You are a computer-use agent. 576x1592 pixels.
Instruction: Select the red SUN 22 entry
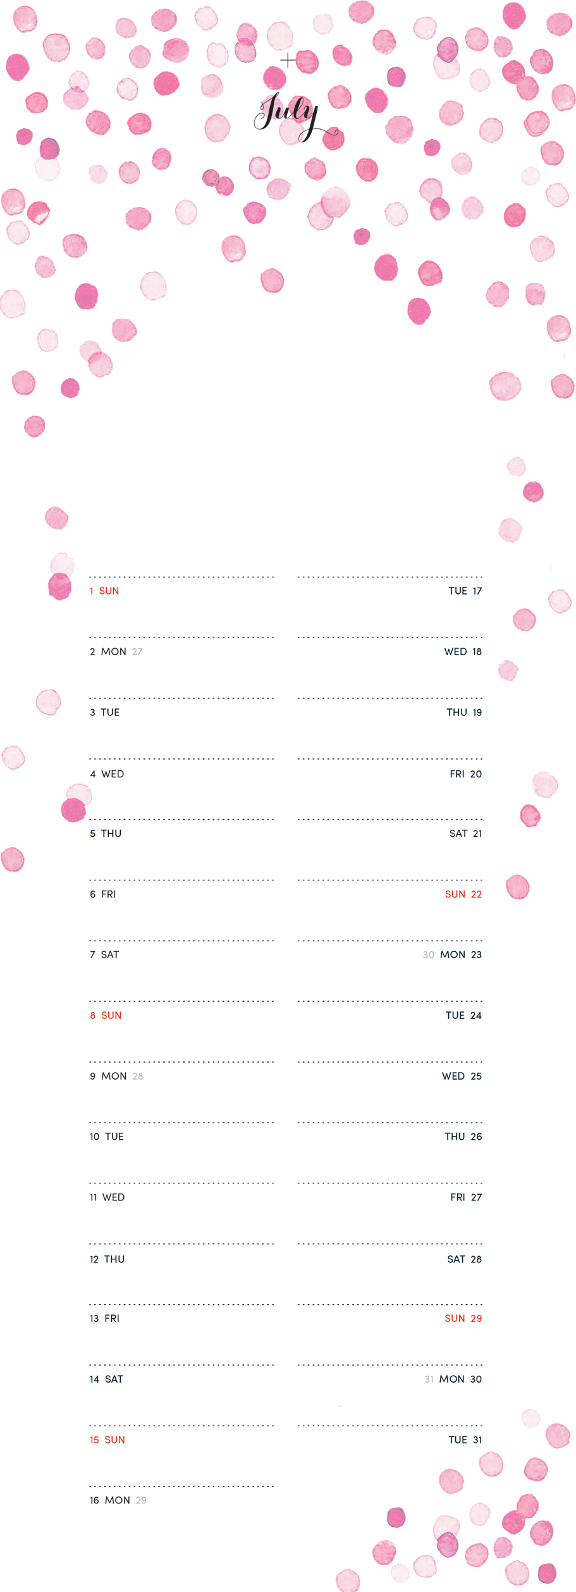[463, 894]
